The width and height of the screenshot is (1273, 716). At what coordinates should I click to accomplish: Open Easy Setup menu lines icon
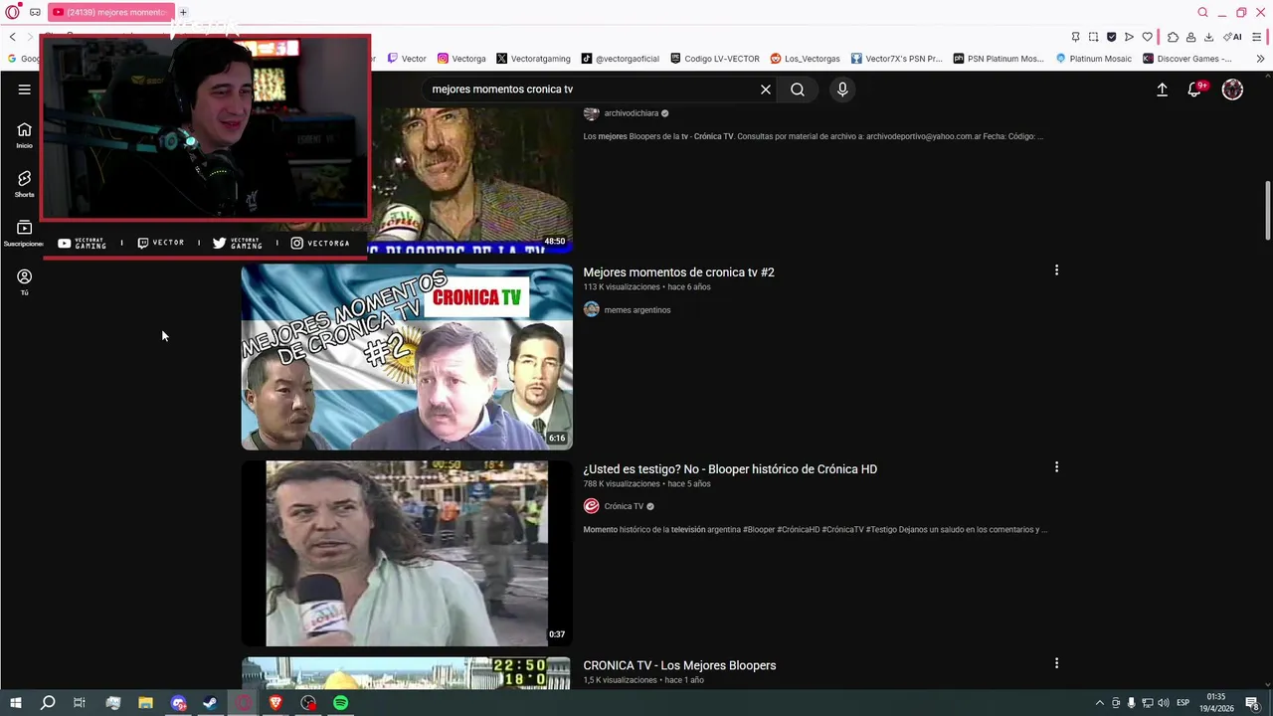point(1258,37)
